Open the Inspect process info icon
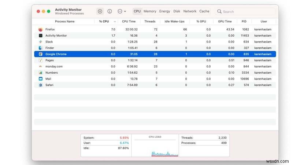The image size is (293, 165). pos(110,11)
